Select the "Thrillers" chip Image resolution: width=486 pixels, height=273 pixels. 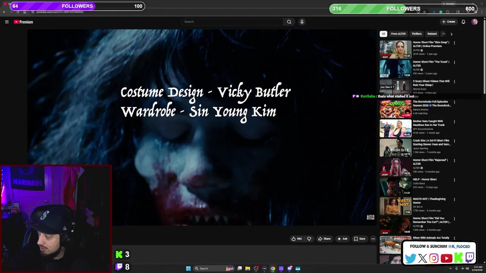click(417, 34)
